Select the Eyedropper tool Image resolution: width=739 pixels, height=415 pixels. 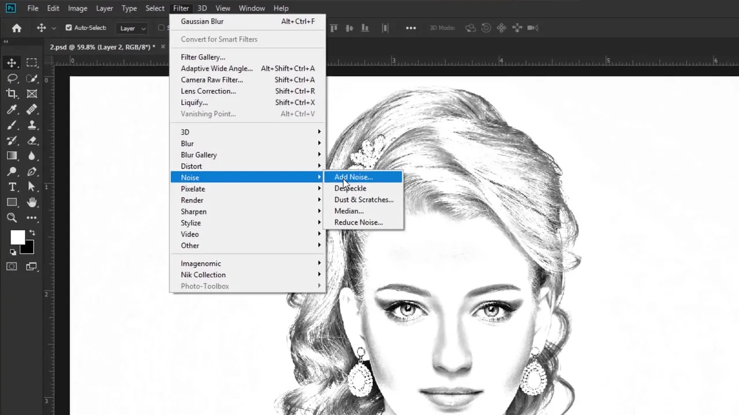click(x=12, y=110)
